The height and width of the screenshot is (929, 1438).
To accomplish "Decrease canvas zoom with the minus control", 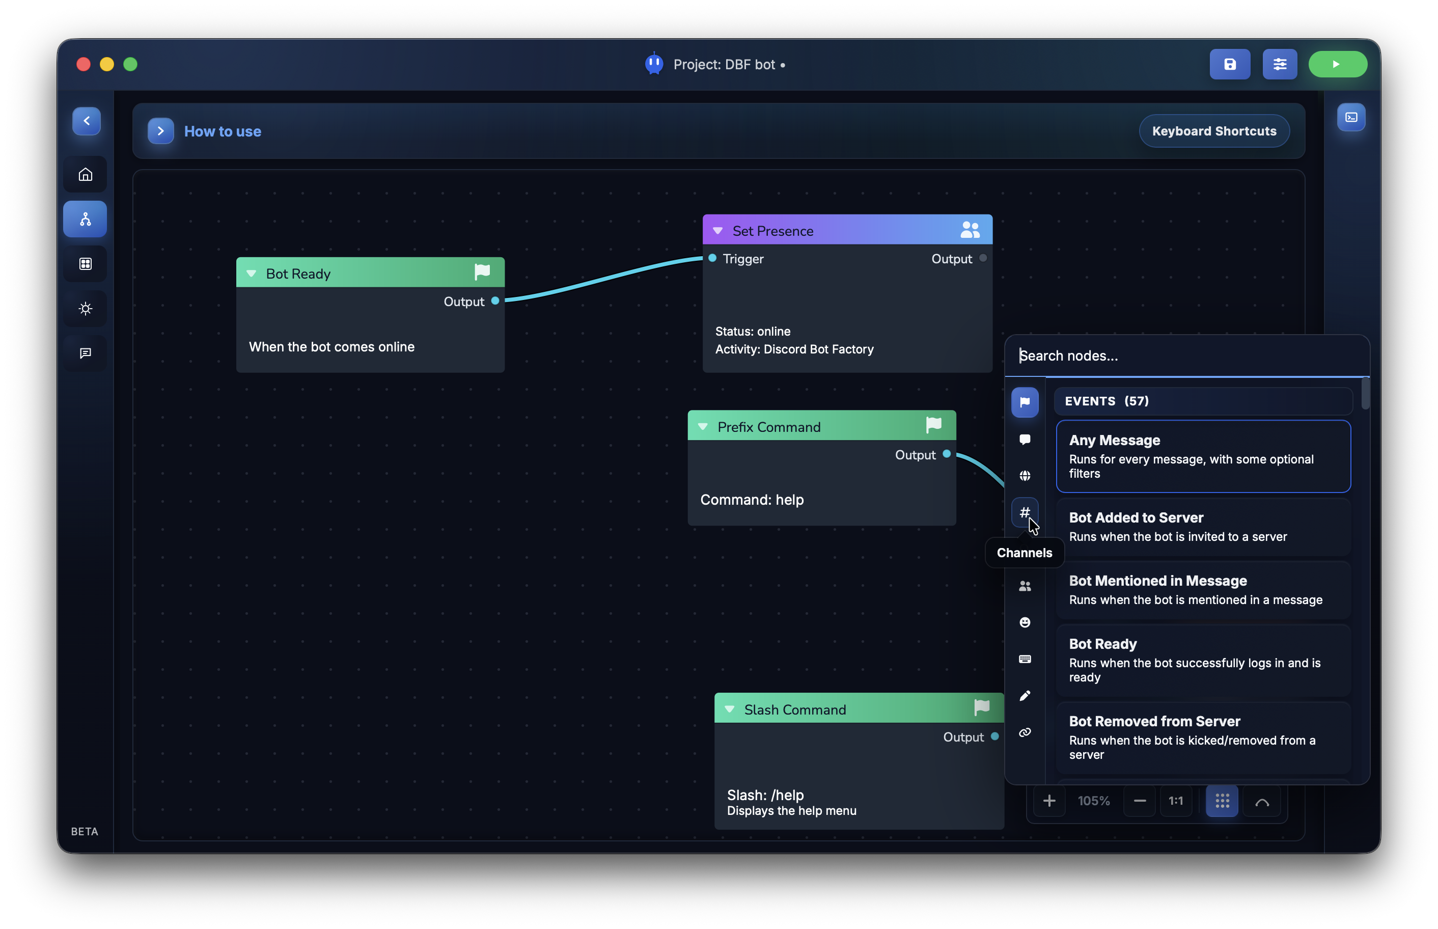I will [1139, 801].
